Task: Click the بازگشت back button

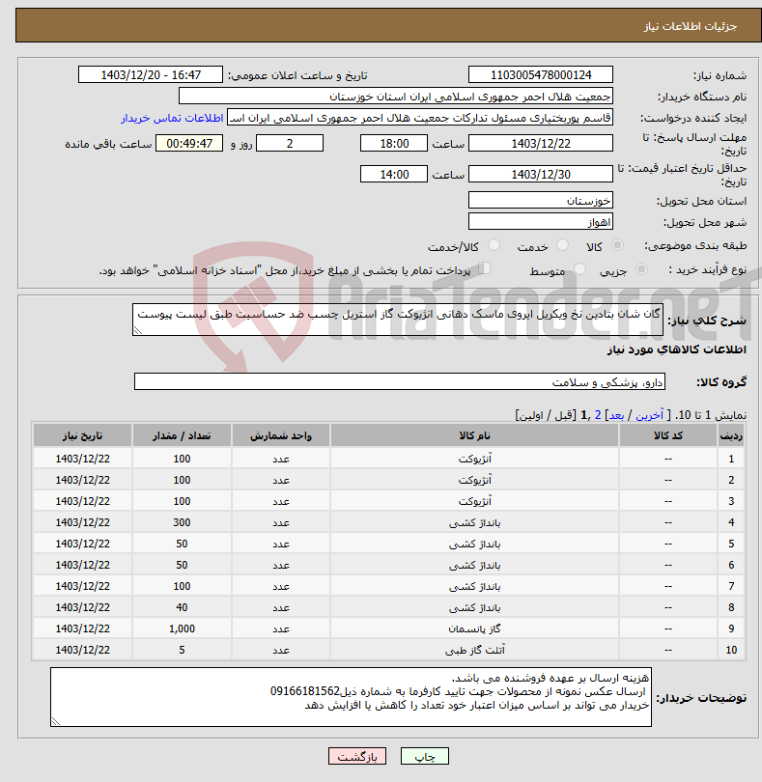Action: click(357, 757)
